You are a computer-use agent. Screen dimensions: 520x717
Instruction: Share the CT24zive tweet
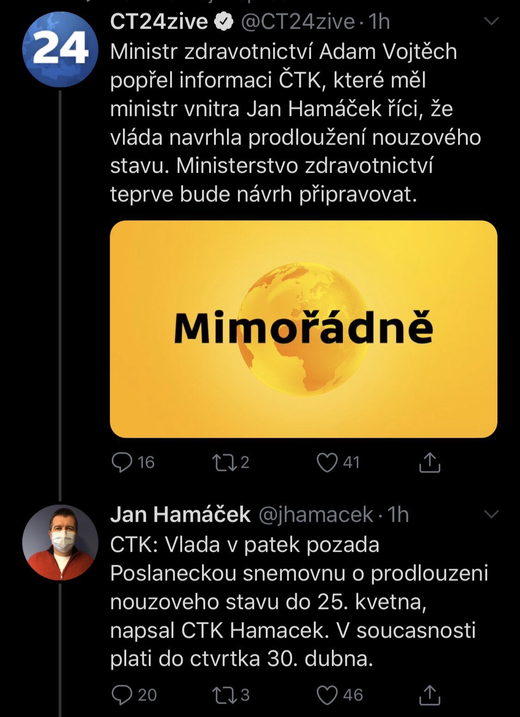429,463
